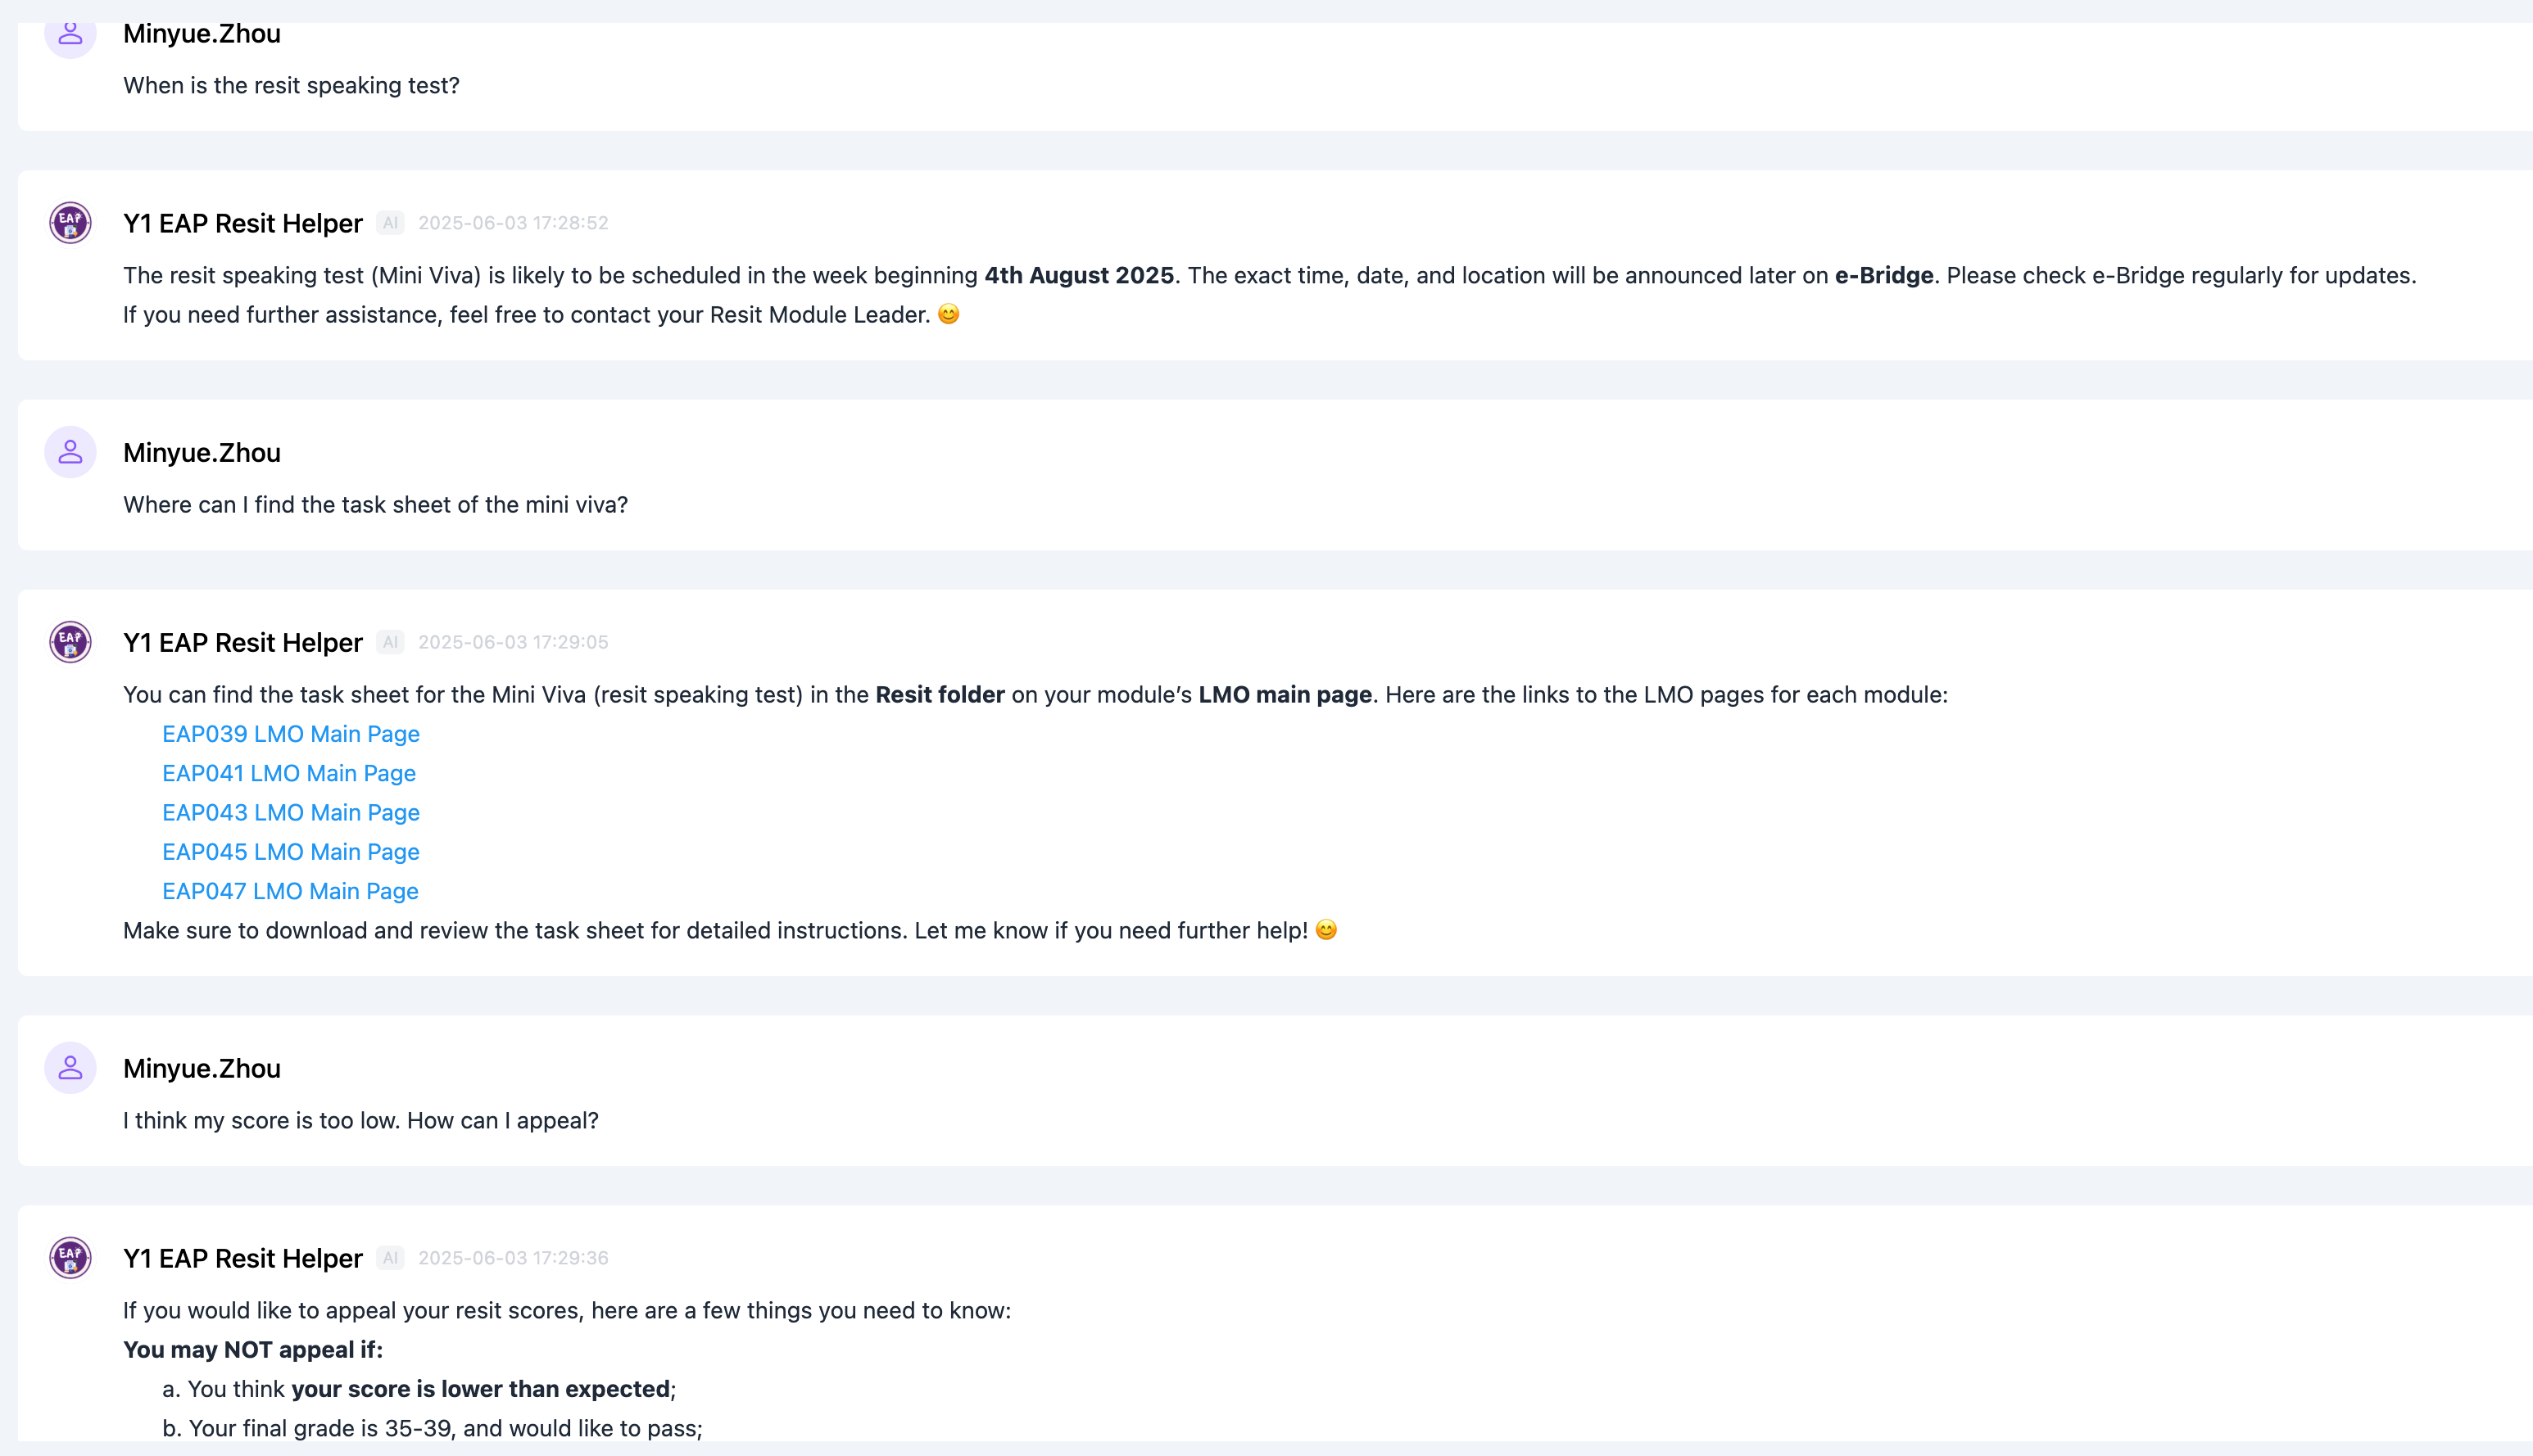Click the Y1 EAP Resit Helper name on the appeal reply
2533x1456 pixels.
242,1258
